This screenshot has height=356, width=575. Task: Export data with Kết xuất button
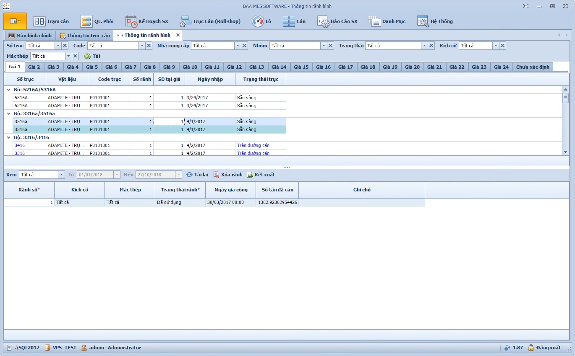[x=261, y=175]
